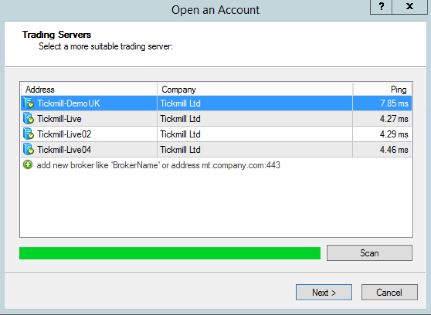Image resolution: width=431 pixels, height=315 pixels.
Task: Select the Tickmill-Live02 server address
Action: (64, 134)
